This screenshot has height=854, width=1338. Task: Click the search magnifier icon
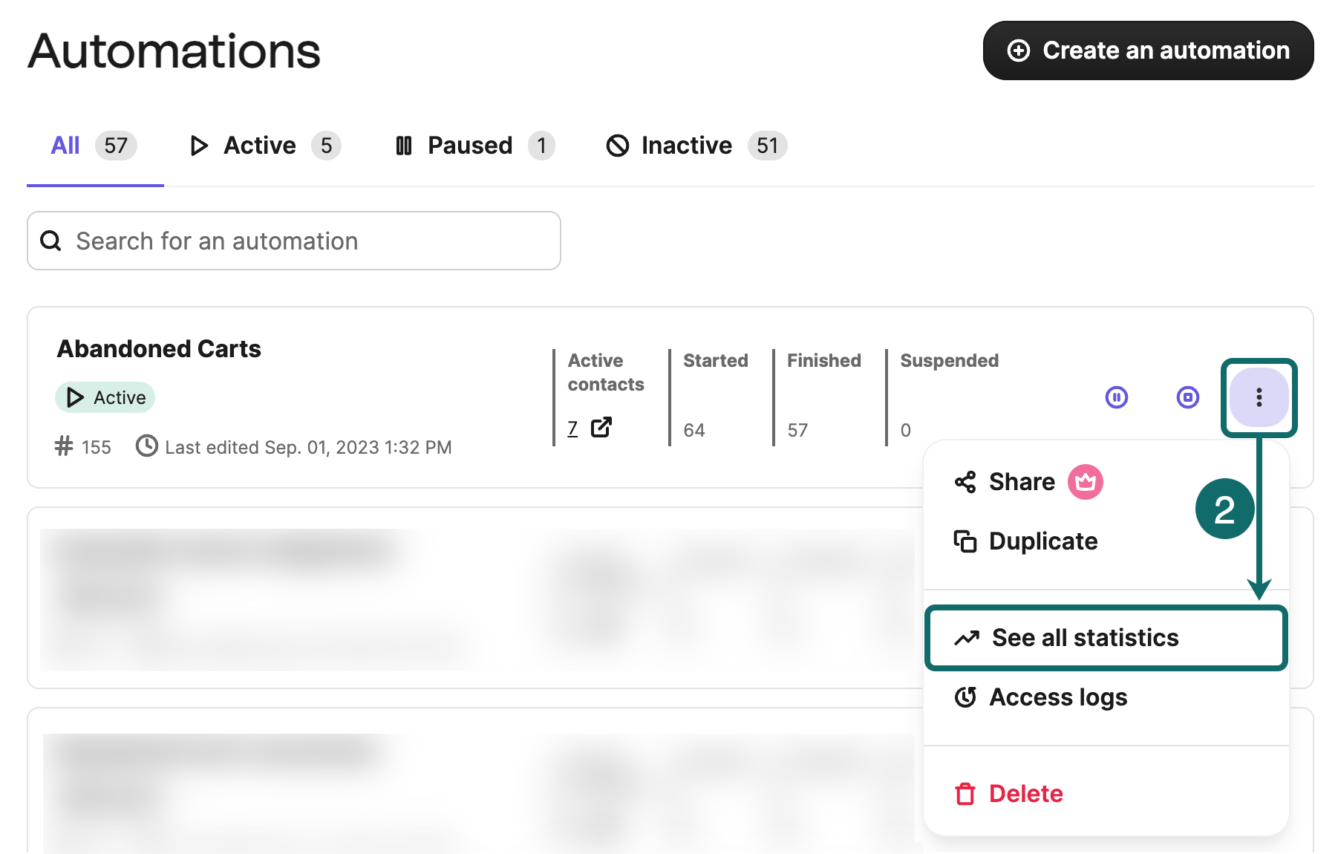tap(50, 240)
